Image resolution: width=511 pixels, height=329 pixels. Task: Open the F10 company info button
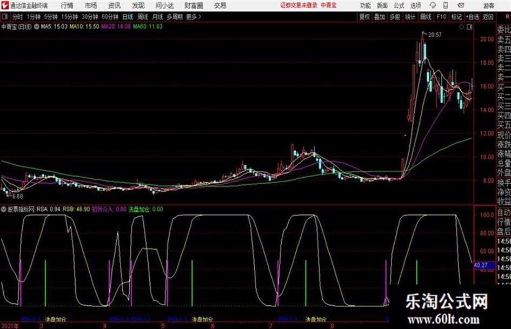click(x=441, y=17)
